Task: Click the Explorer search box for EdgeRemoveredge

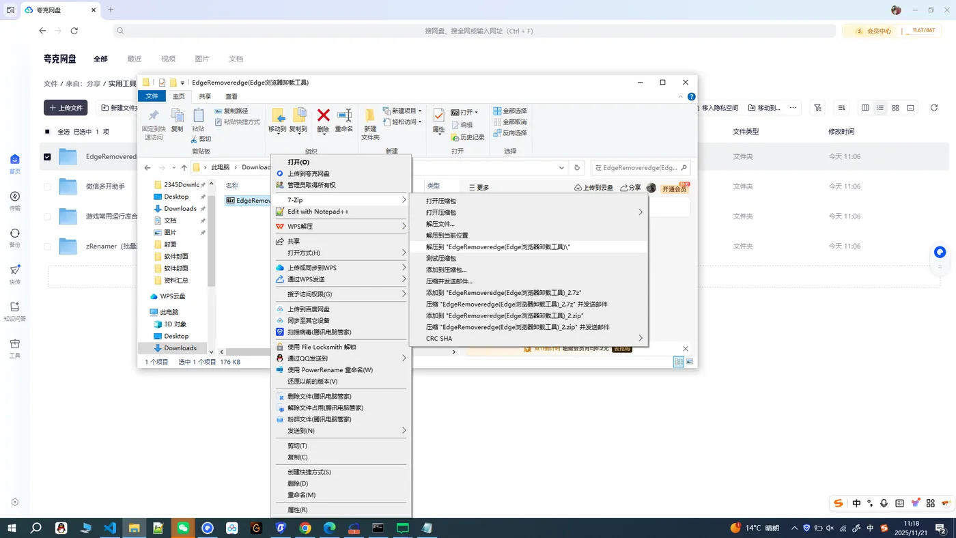Action: point(640,167)
